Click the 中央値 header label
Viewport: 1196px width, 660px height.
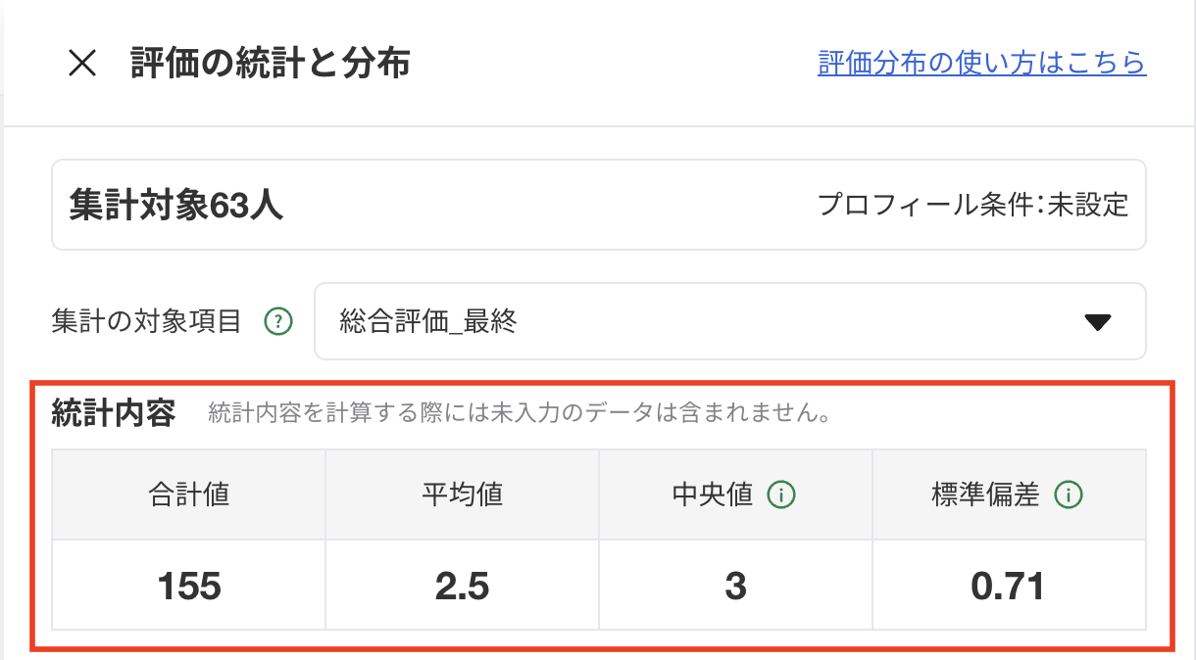pos(713,495)
